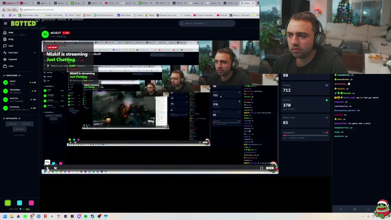Click the Emote-Only 65 stat
Screen dimensions: 391x220
coord(305,120)
